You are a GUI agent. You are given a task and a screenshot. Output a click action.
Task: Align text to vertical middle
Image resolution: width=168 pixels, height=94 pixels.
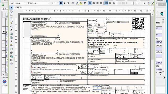point(110,3)
